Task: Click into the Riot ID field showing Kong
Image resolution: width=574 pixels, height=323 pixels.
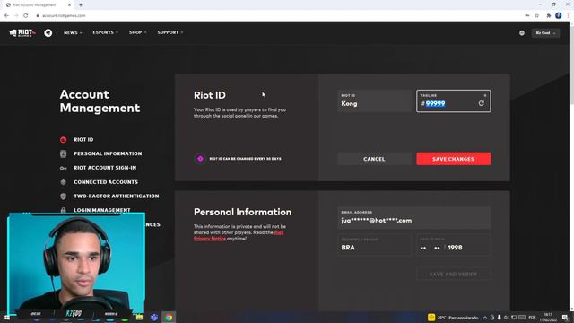Action: click(x=374, y=101)
